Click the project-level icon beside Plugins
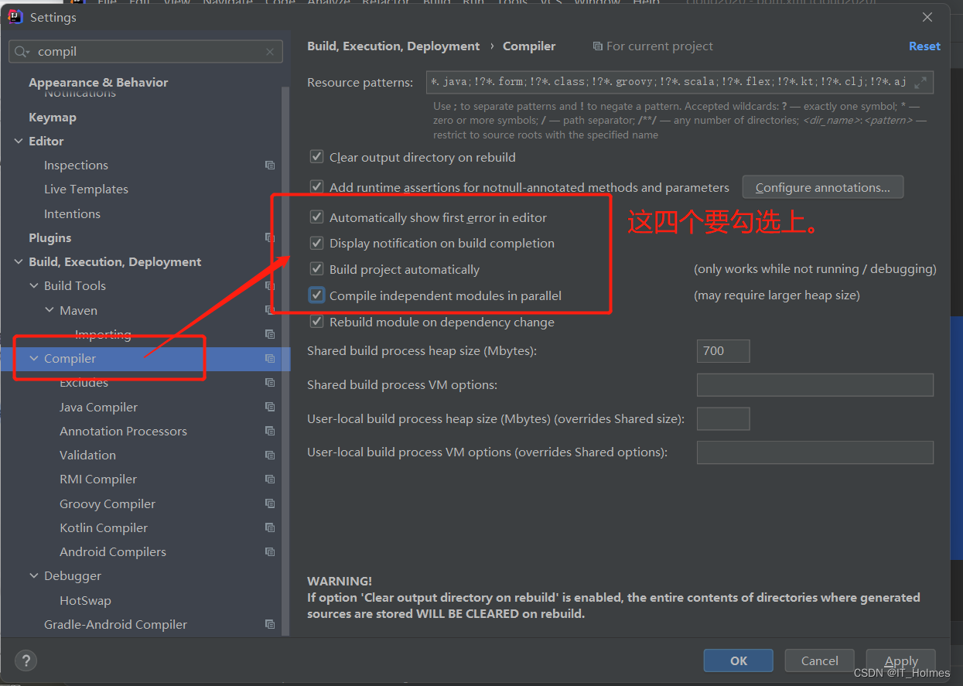Image resolution: width=963 pixels, height=686 pixels. 270,237
